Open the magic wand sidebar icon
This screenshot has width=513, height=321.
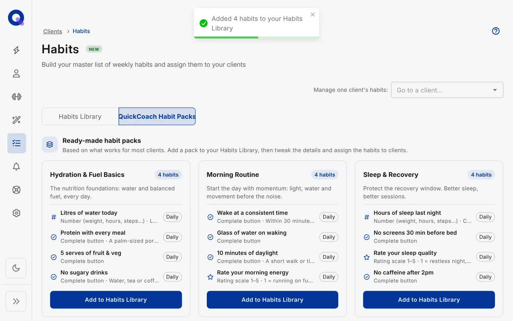[16, 120]
